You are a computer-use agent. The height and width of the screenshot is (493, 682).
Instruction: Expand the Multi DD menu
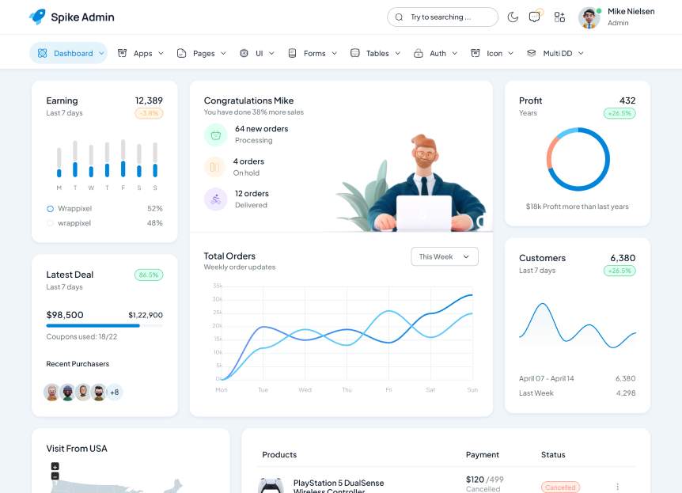click(x=555, y=53)
